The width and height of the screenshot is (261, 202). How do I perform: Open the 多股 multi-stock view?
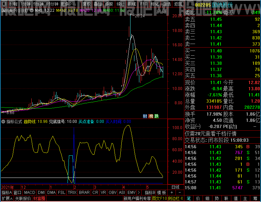point(109,4)
